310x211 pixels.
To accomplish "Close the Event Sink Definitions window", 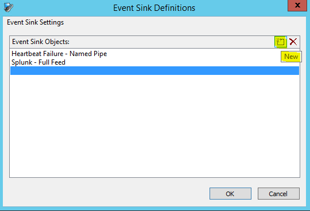I will point(297,6).
